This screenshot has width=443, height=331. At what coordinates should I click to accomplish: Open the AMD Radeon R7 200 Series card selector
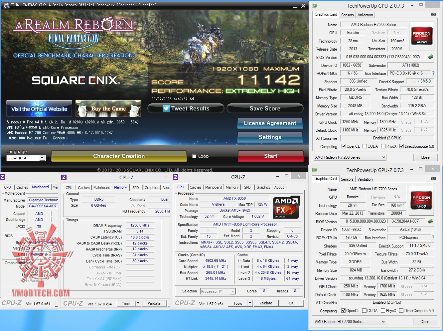pos(350,157)
